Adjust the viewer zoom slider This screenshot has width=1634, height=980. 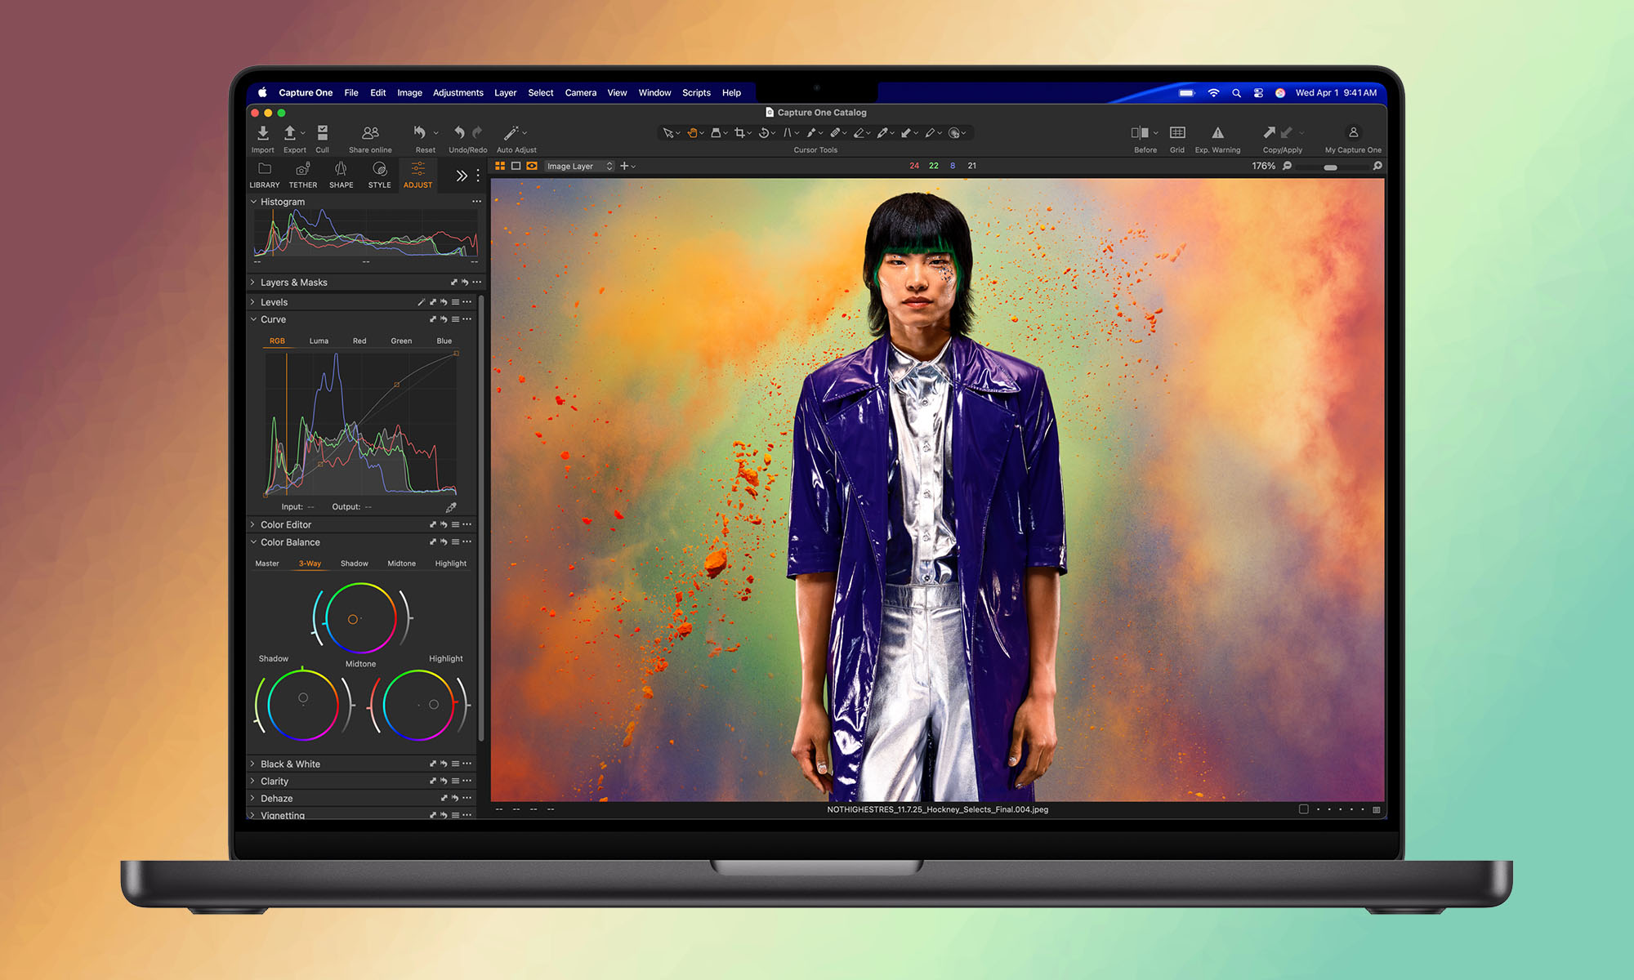(x=1331, y=167)
